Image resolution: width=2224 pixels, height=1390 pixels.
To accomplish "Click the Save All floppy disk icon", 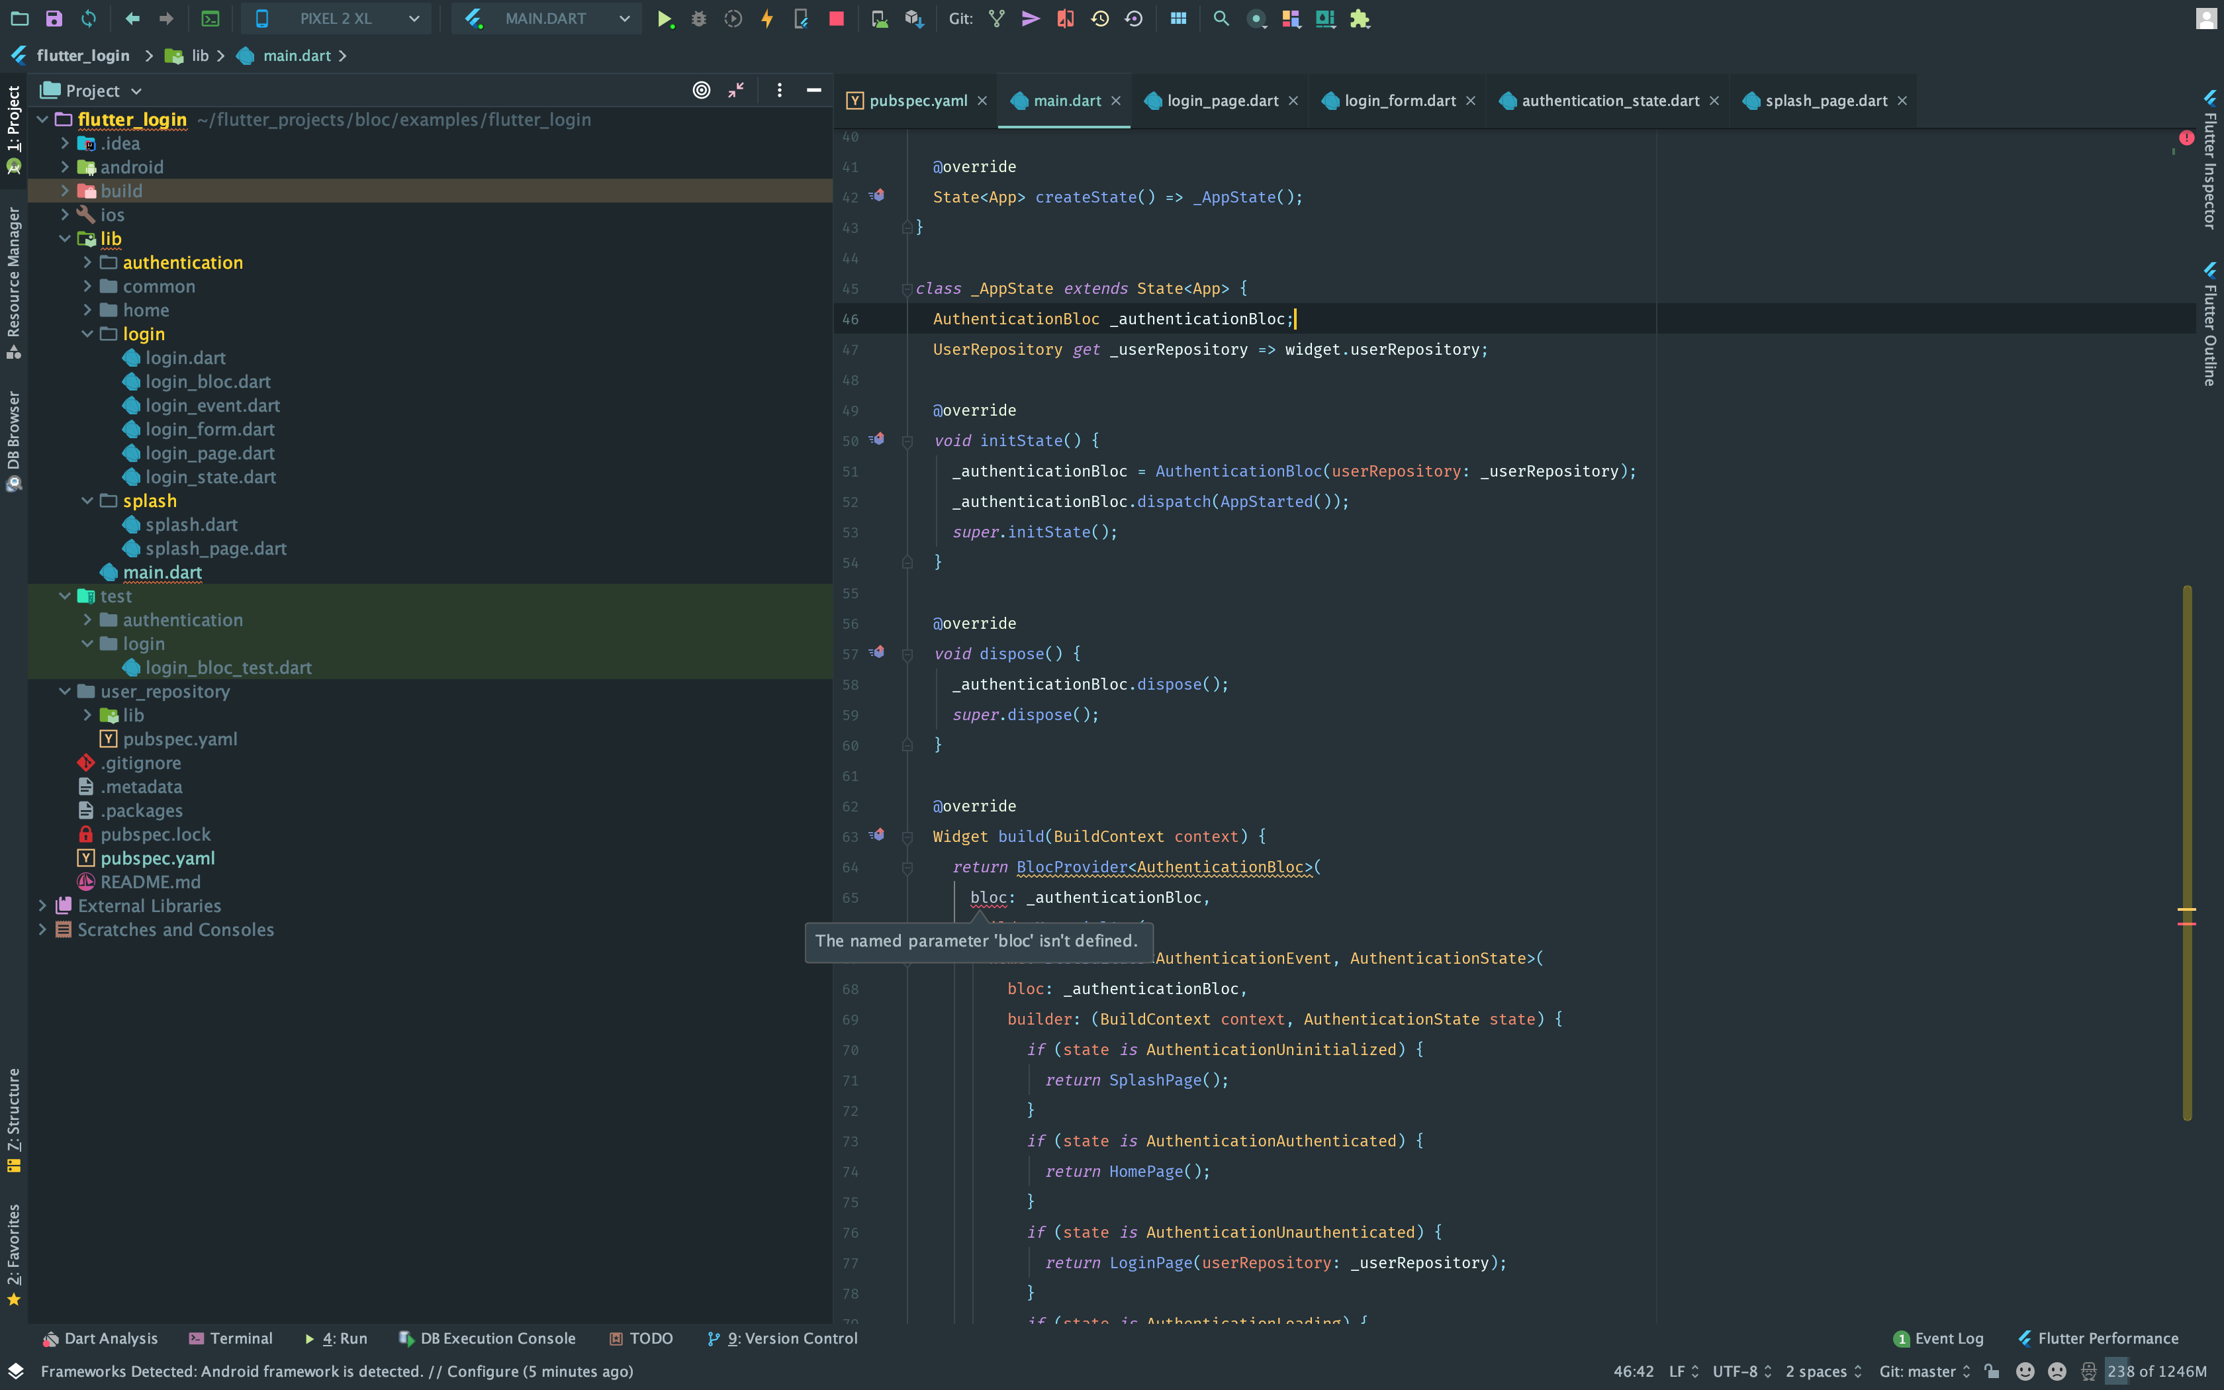I will pyautogui.click(x=54, y=19).
